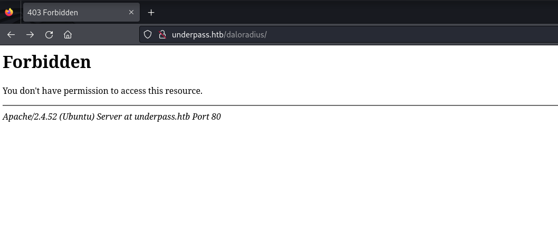
Task: Click the insecure connection padlock icon
Action: 162,35
